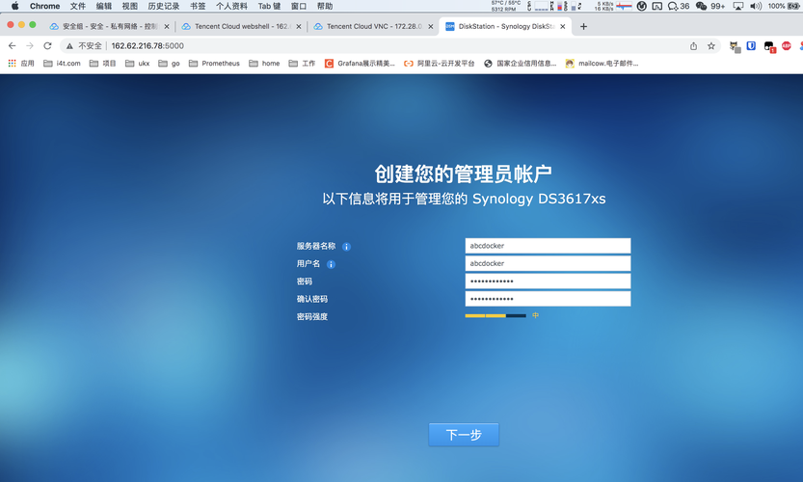This screenshot has height=482, width=803.
Task: Click the address bar URL 162.62.216.78:5000
Action: tap(147, 45)
